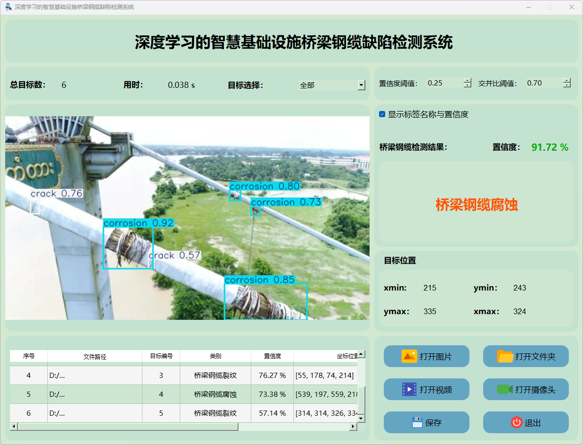Screen dimensions: 583x445
Task: Click the app icon in the title bar
Action: 8,7
